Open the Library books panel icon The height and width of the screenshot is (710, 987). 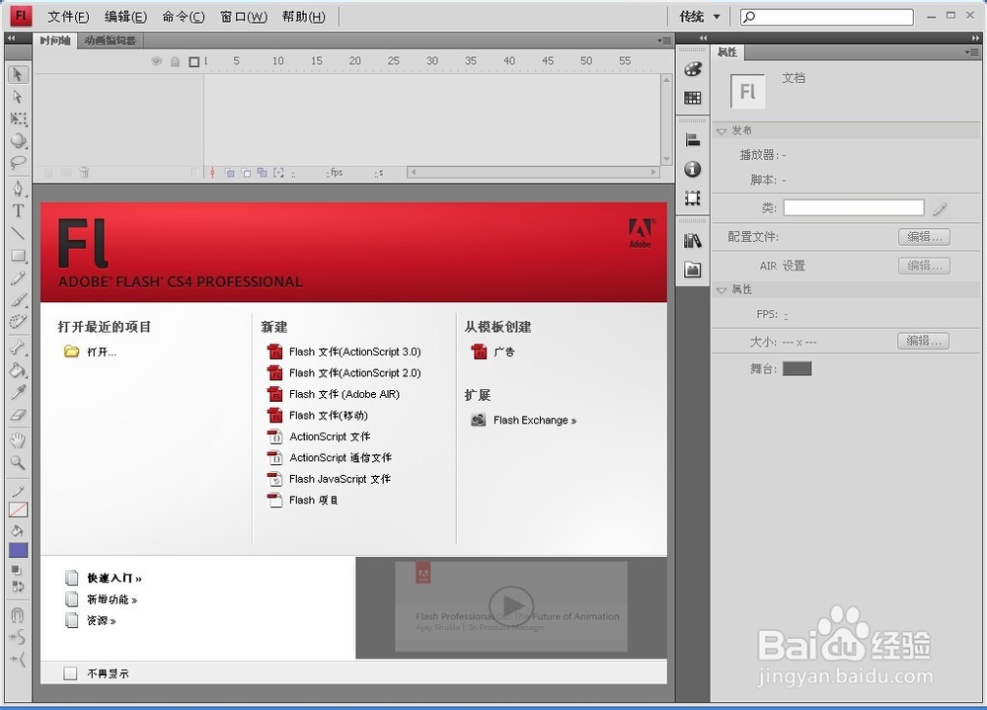[x=693, y=240]
